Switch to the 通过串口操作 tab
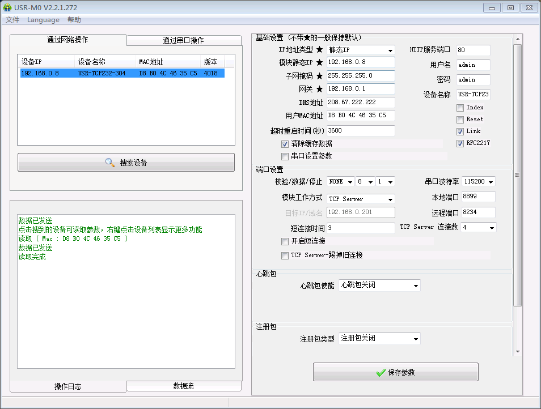 coord(183,40)
